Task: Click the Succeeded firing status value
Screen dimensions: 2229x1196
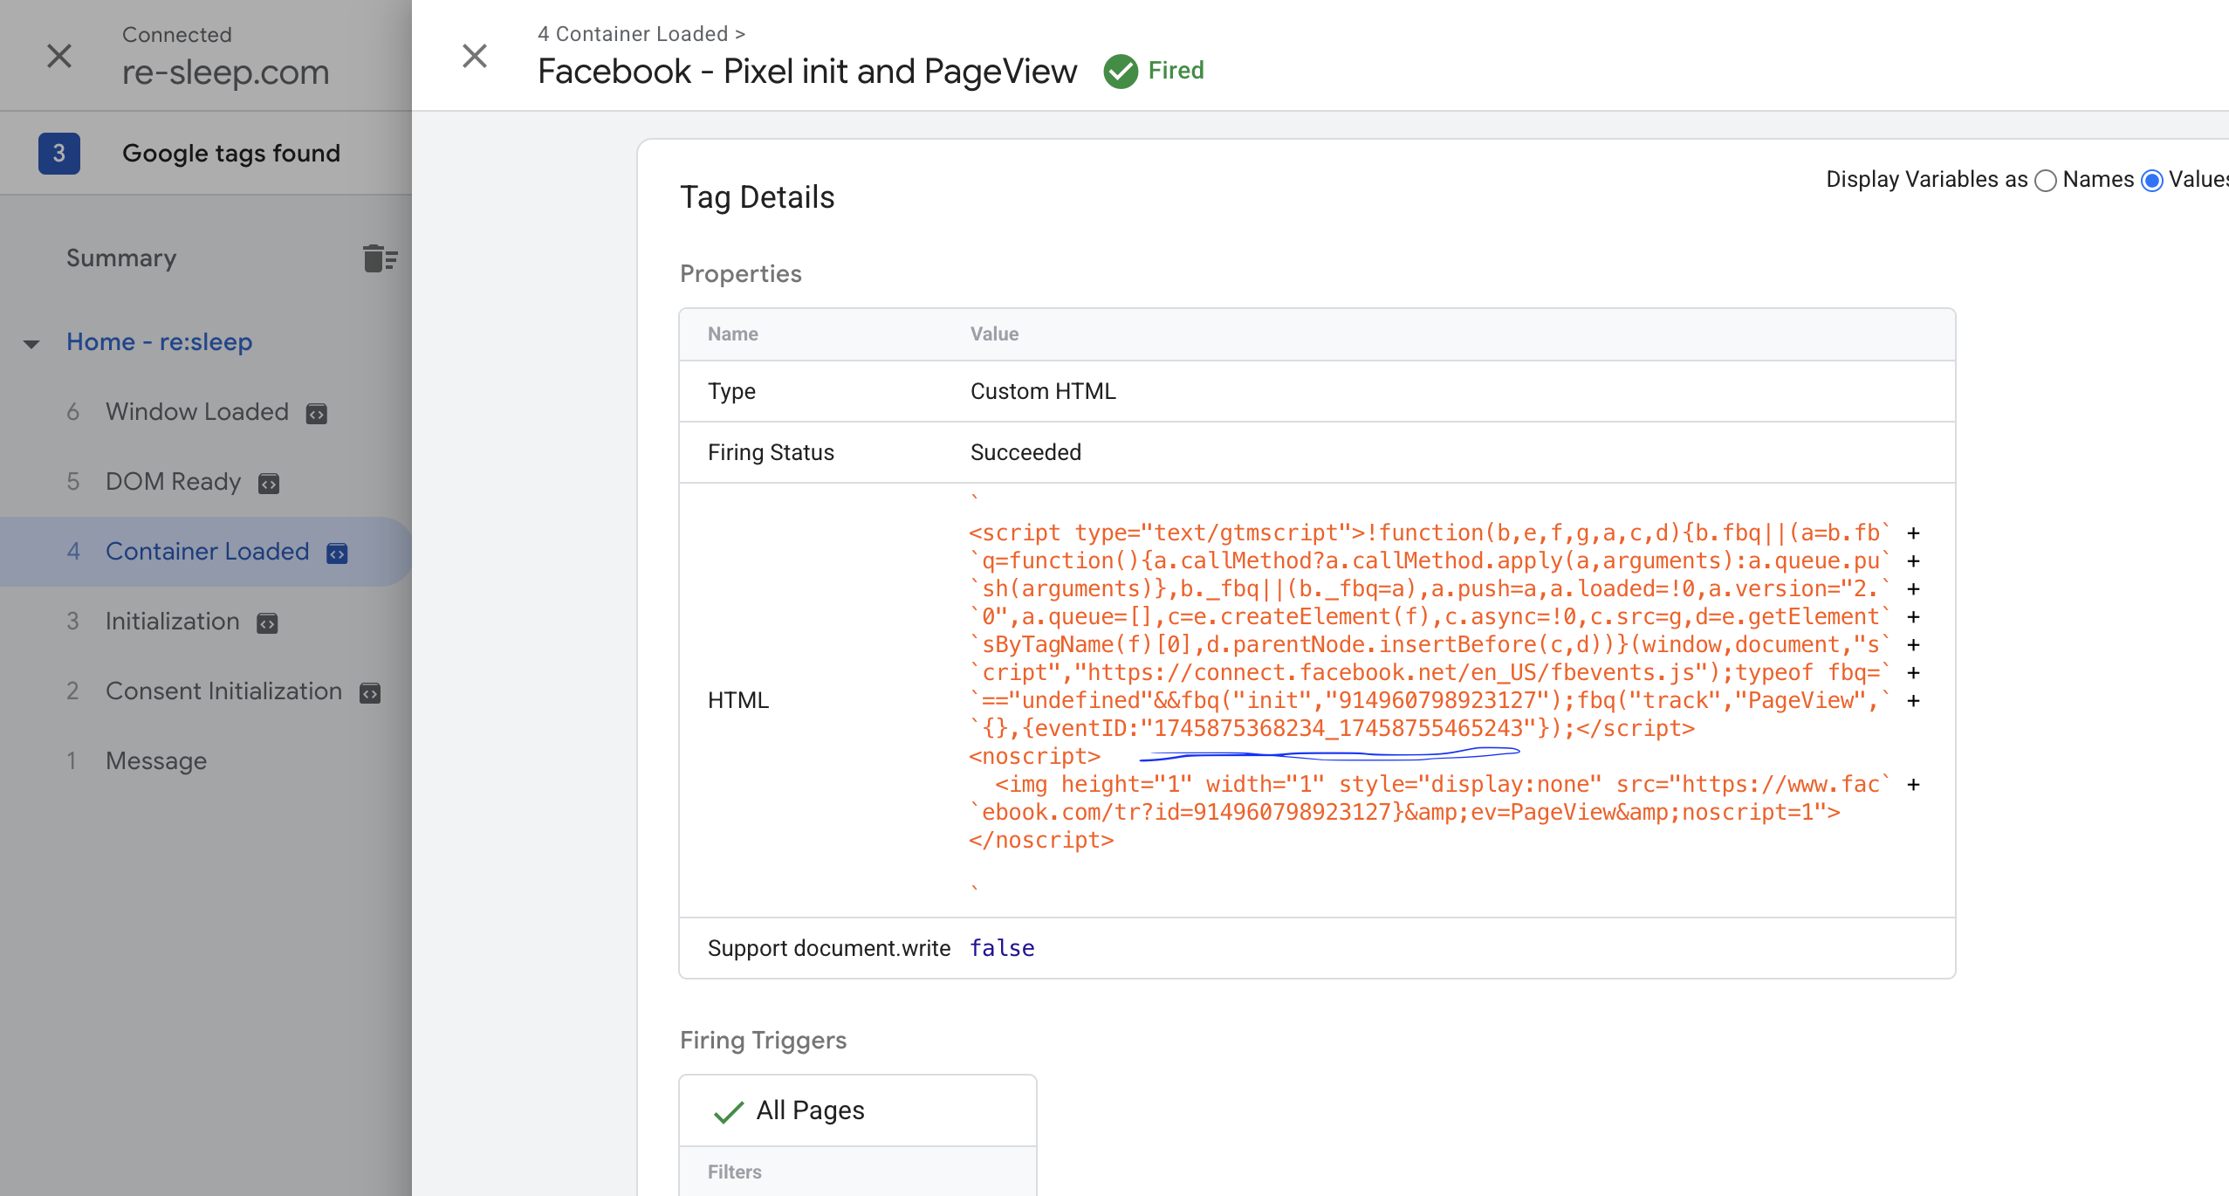Action: coord(1025,452)
